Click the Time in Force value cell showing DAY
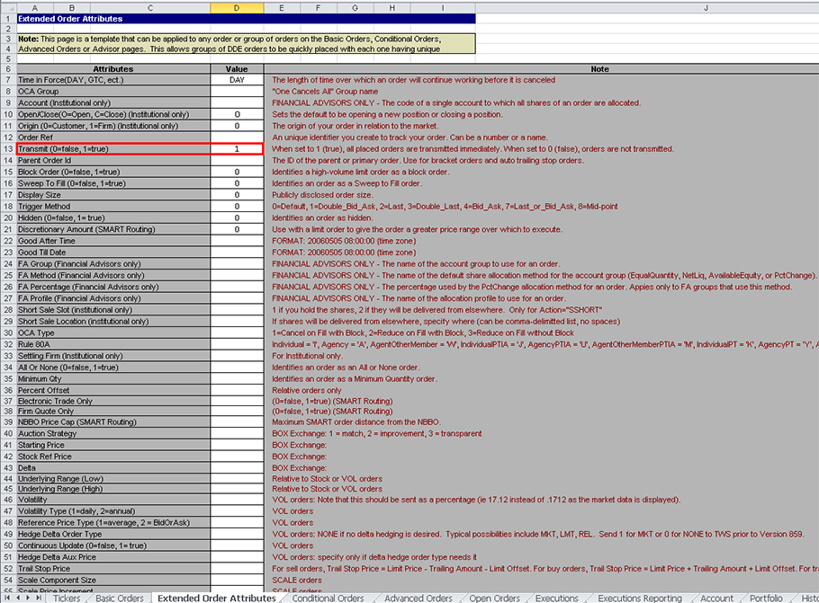This screenshot has width=819, height=603. 237,80
